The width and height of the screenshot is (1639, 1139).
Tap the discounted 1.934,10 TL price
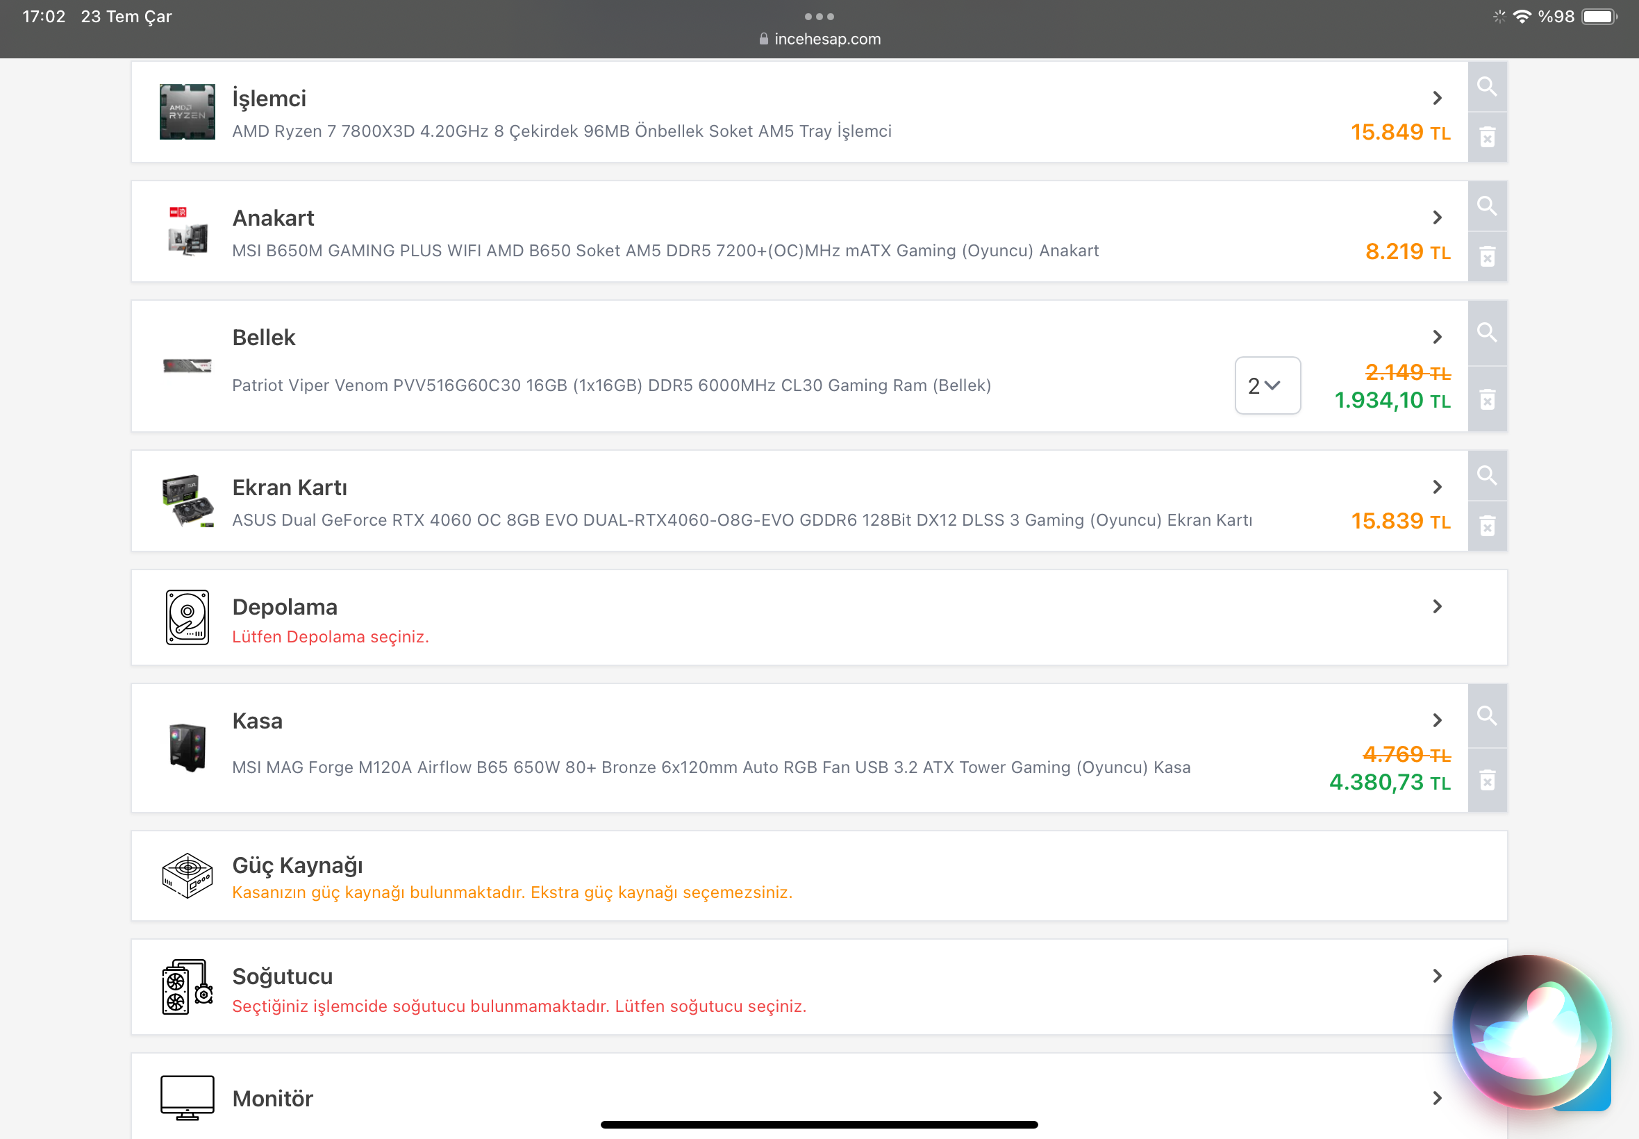(1393, 400)
